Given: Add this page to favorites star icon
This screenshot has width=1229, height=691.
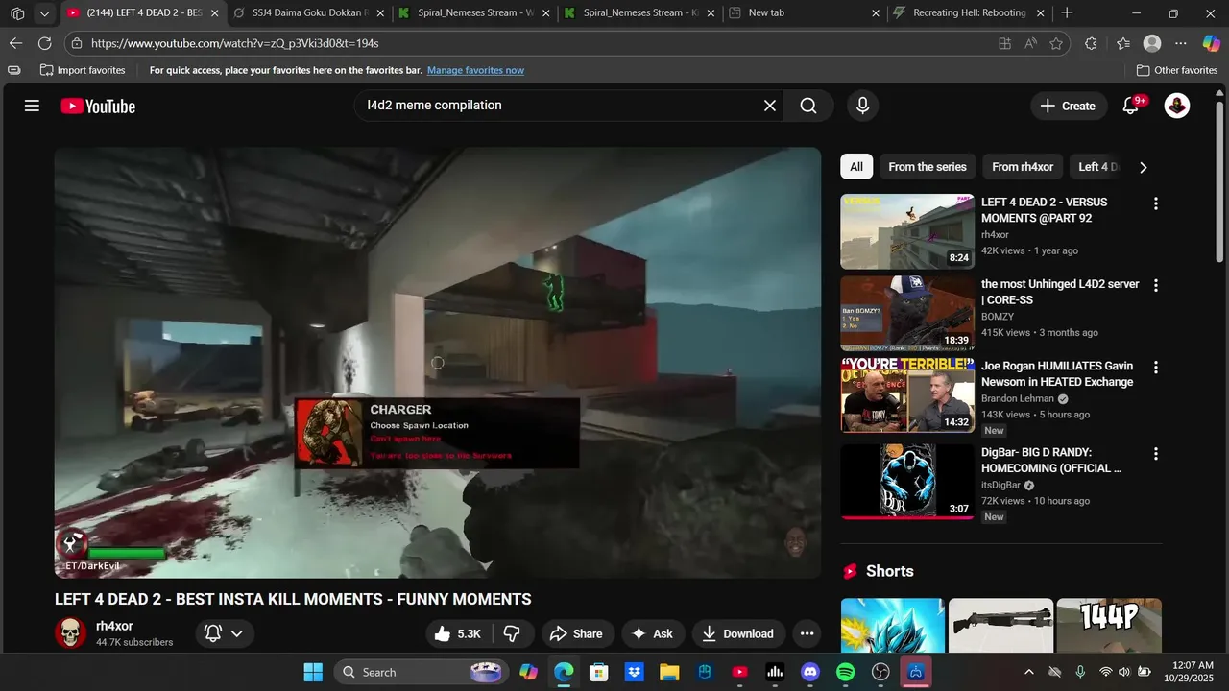Looking at the screenshot, I should tap(1056, 43).
